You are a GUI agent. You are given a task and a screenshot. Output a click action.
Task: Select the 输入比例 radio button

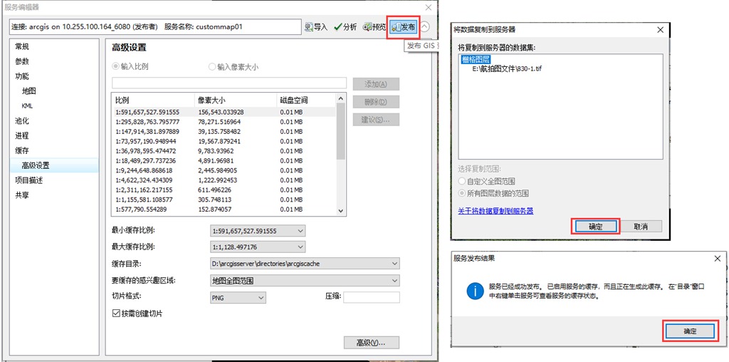[x=116, y=67]
